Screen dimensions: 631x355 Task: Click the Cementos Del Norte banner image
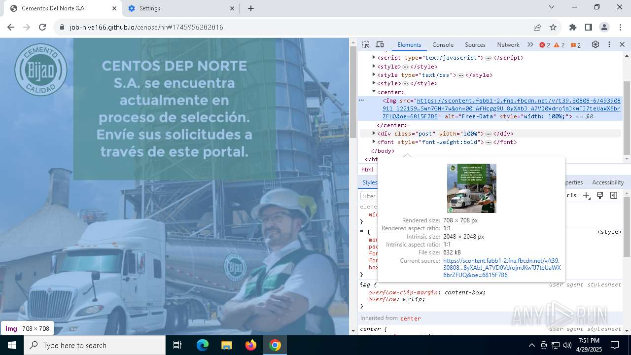point(175,186)
